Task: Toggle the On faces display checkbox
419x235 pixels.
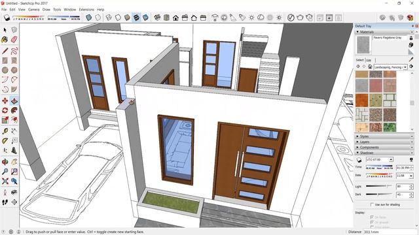Action: point(372,217)
